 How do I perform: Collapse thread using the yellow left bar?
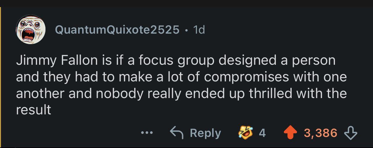coord(1,77)
